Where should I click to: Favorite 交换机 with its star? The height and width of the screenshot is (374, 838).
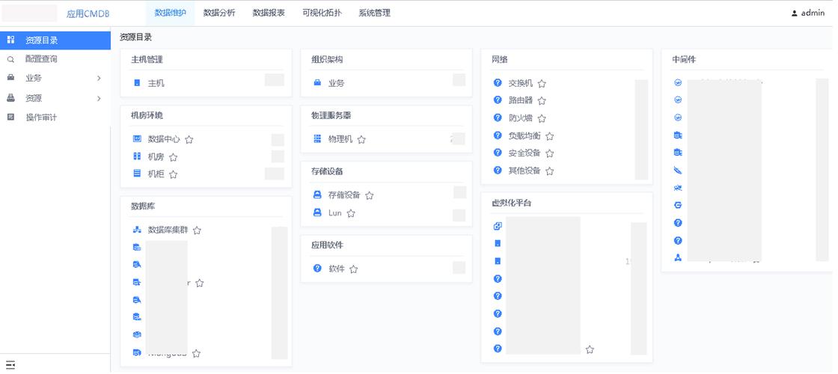pos(542,83)
